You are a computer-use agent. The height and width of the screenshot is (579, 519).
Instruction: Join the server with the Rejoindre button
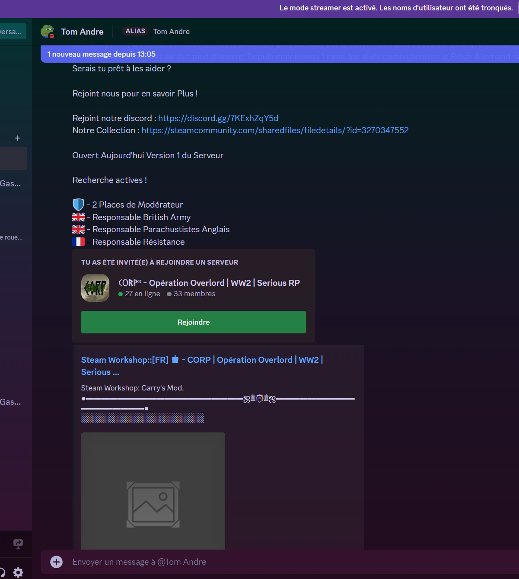pyautogui.click(x=194, y=322)
